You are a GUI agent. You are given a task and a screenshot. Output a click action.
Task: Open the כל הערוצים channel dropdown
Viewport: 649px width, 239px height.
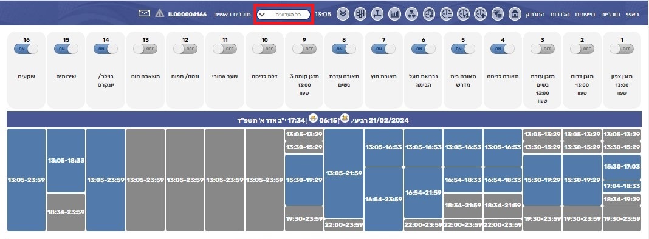[284, 15]
